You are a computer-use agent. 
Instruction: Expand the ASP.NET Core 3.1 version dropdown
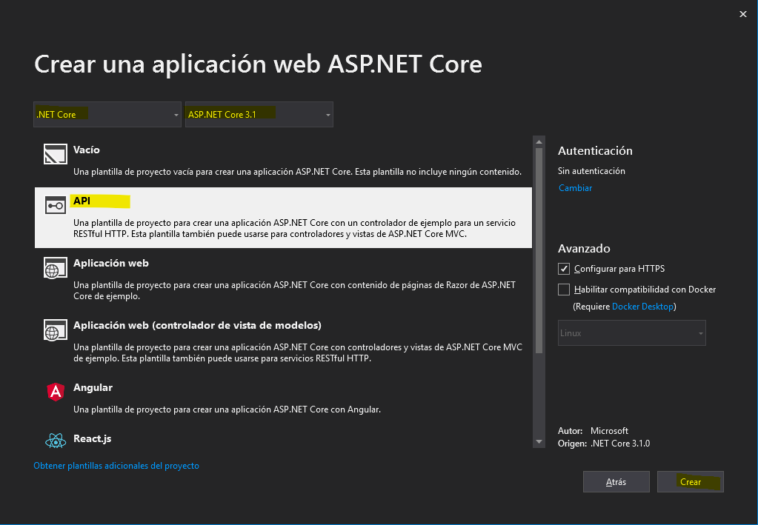pyautogui.click(x=259, y=114)
